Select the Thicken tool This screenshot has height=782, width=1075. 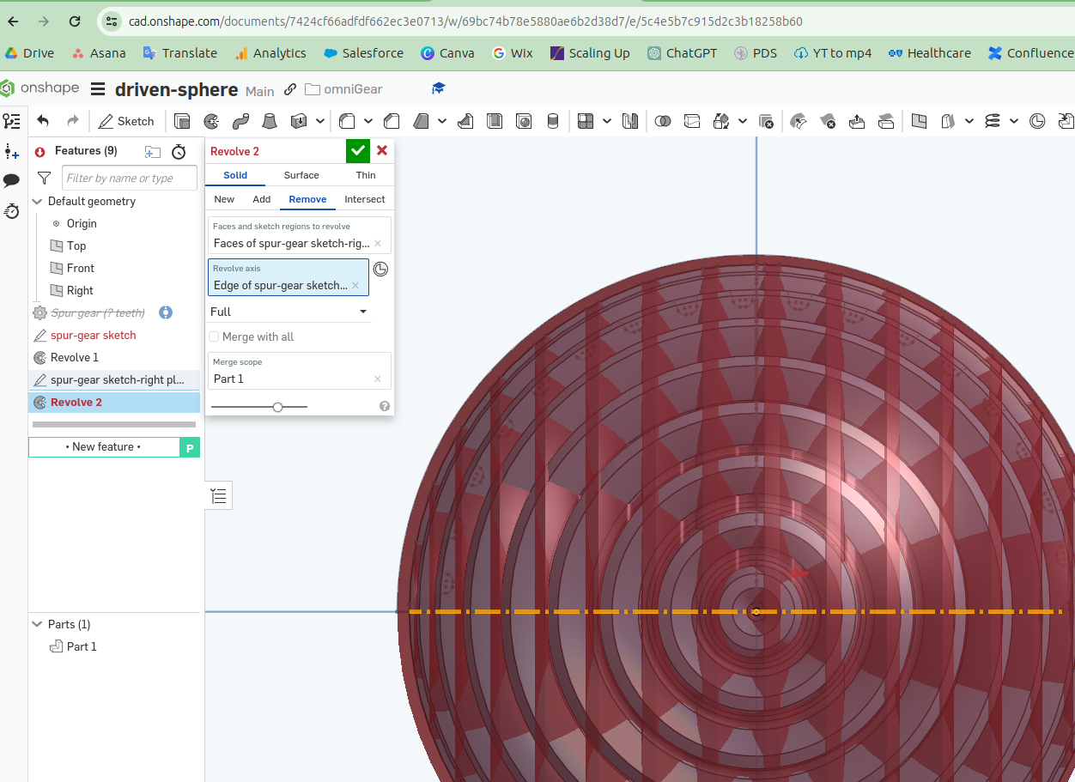click(x=299, y=121)
